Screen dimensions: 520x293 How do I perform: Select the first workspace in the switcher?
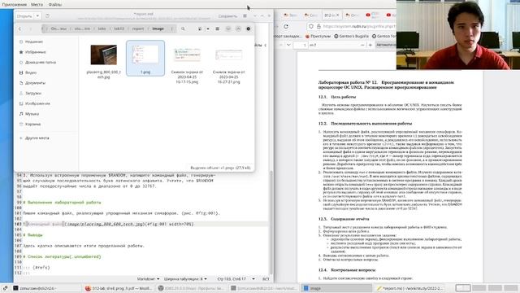(462, 288)
